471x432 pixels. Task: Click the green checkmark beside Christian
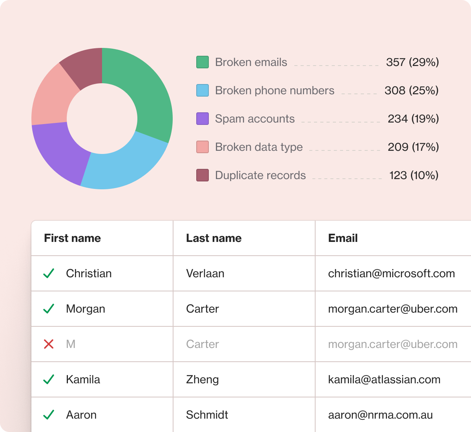click(49, 273)
